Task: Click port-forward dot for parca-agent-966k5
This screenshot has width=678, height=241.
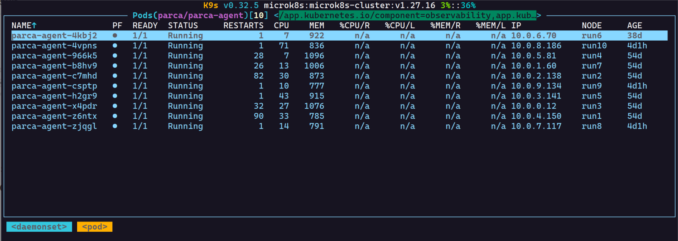Action: (x=115, y=56)
